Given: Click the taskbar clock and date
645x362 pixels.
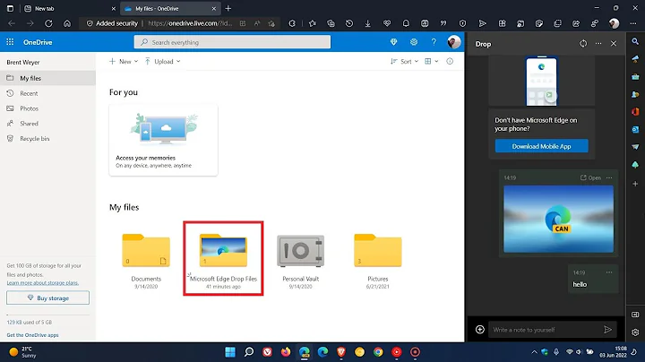Looking at the screenshot, I should point(613,352).
